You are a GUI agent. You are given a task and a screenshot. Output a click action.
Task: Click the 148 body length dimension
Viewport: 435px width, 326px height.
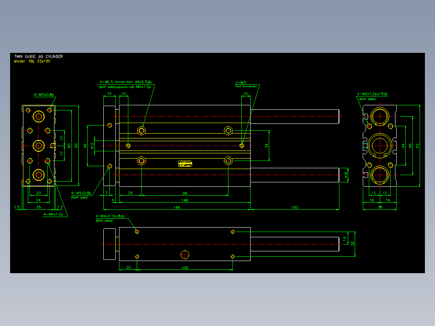click(x=185, y=200)
